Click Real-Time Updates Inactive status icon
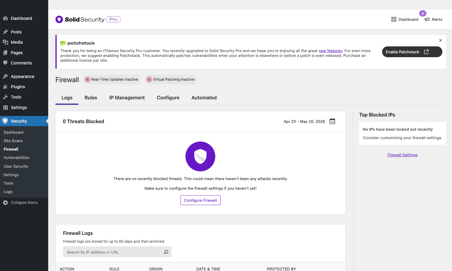 coord(87,79)
